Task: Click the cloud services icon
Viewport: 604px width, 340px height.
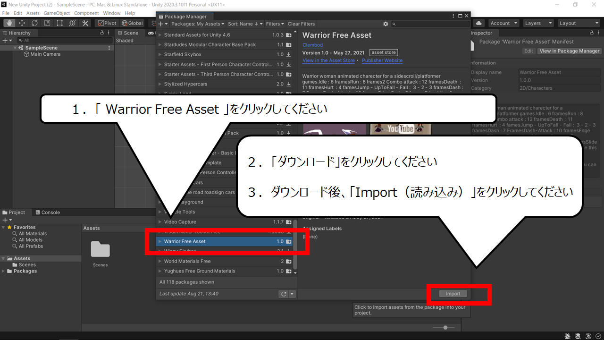Action: pyautogui.click(x=479, y=23)
